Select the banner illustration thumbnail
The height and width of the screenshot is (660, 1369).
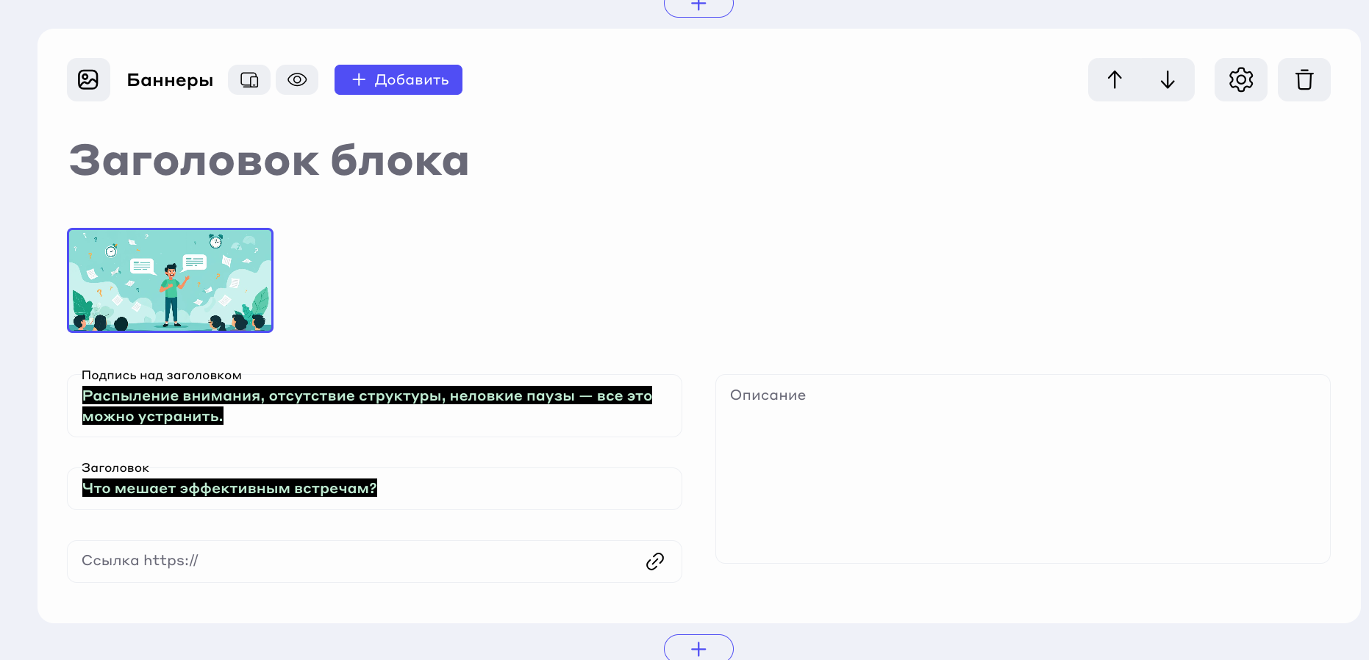click(170, 280)
